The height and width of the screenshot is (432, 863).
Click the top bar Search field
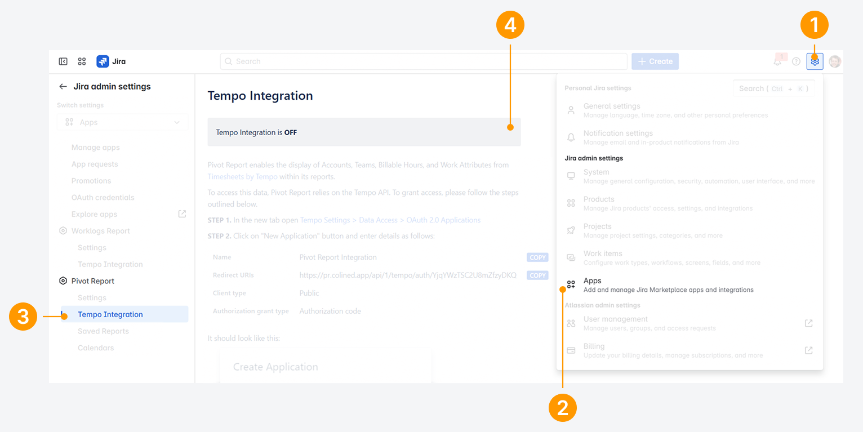(424, 61)
